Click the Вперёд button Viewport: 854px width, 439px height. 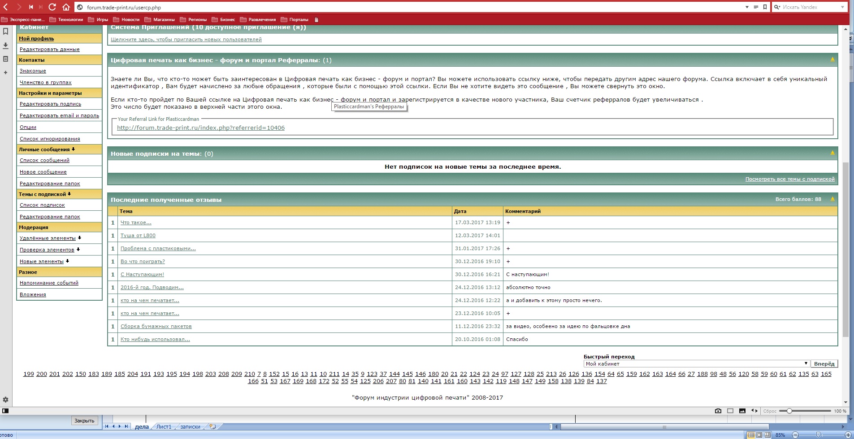[x=824, y=364]
